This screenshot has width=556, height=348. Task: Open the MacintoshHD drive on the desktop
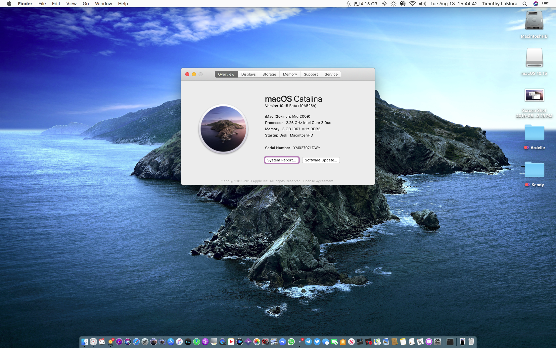(534, 21)
